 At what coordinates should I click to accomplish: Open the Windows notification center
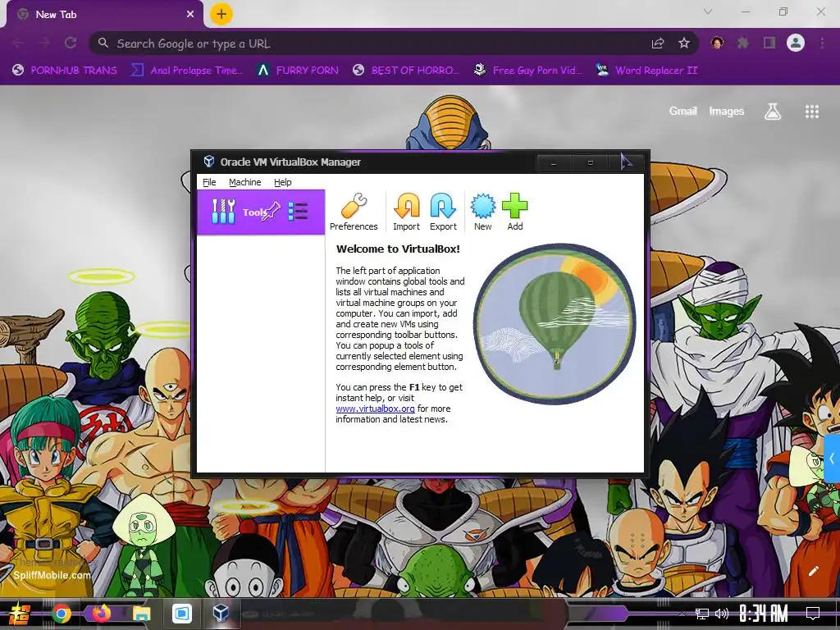click(813, 614)
